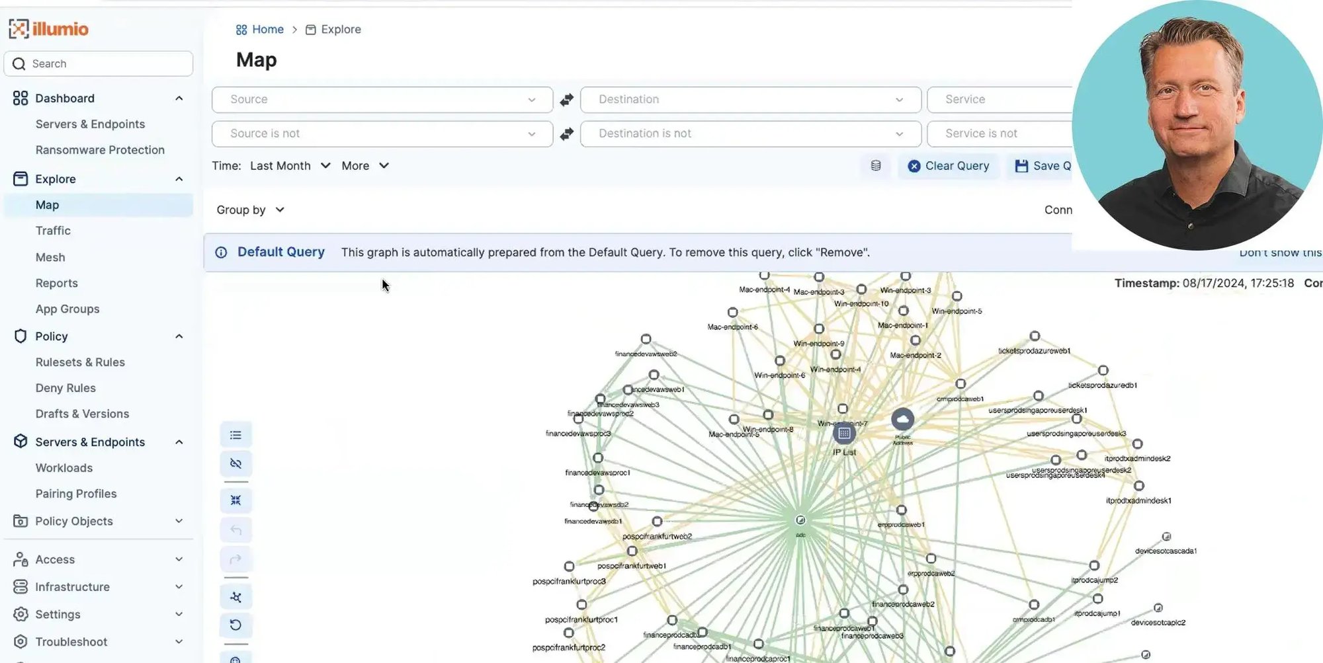Swap Source and Destination filters

pyautogui.click(x=567, y=100)
